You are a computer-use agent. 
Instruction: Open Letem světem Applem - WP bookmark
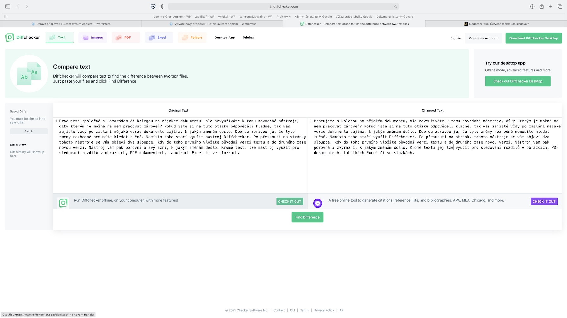click(x=172, y=17)
